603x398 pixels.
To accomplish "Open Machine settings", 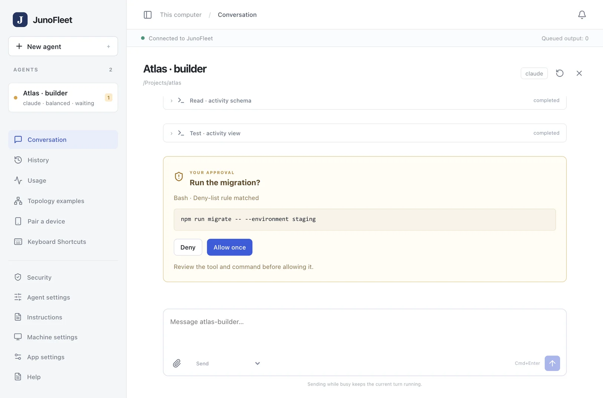I will pos(63,337).
